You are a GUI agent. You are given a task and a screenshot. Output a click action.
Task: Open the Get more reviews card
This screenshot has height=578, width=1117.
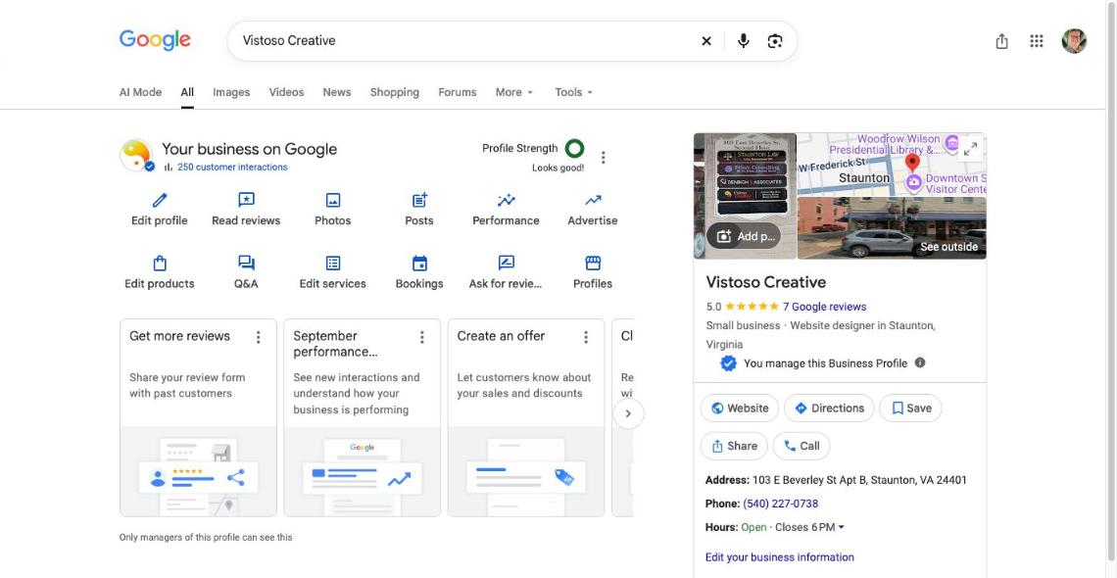click(x=198, y=418)
